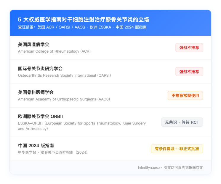Viewport: 221px width, 184px height.
Task: Click the 不推荐常规使用 badge
Action: tap(185, 95)
